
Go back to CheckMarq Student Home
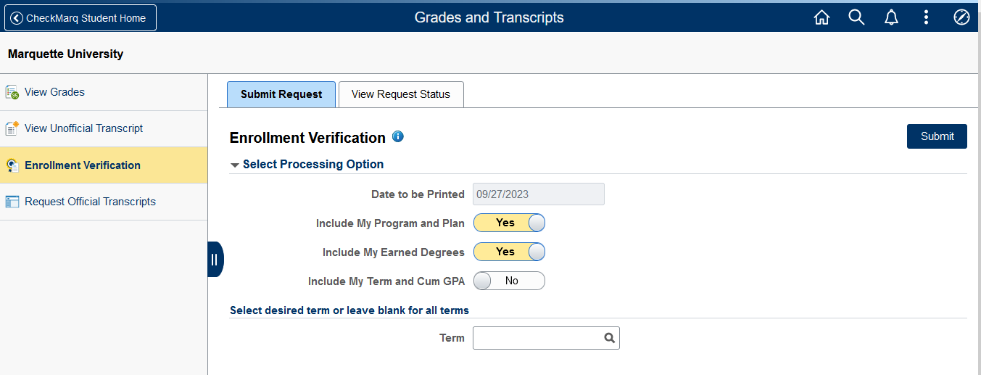point(80,18)
